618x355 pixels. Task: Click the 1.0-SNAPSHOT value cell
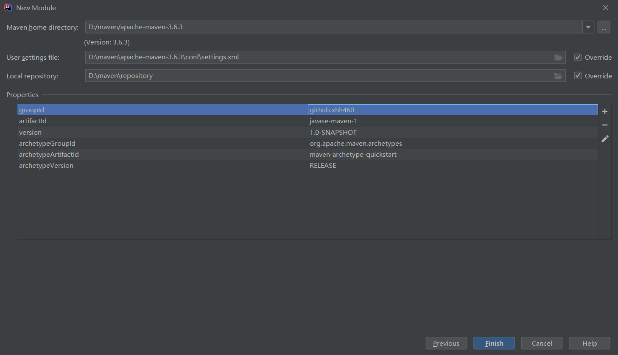tap(453, 132)
